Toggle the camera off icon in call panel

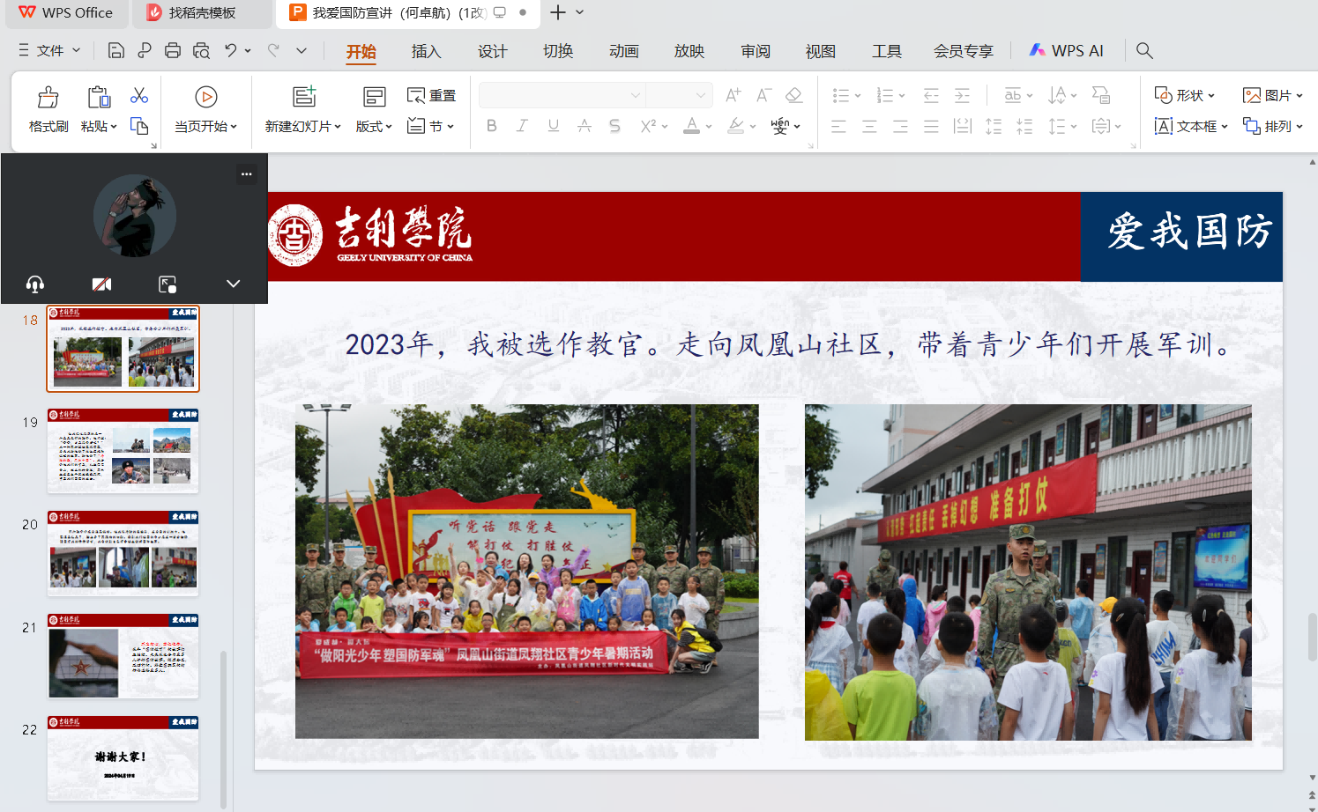101,284
